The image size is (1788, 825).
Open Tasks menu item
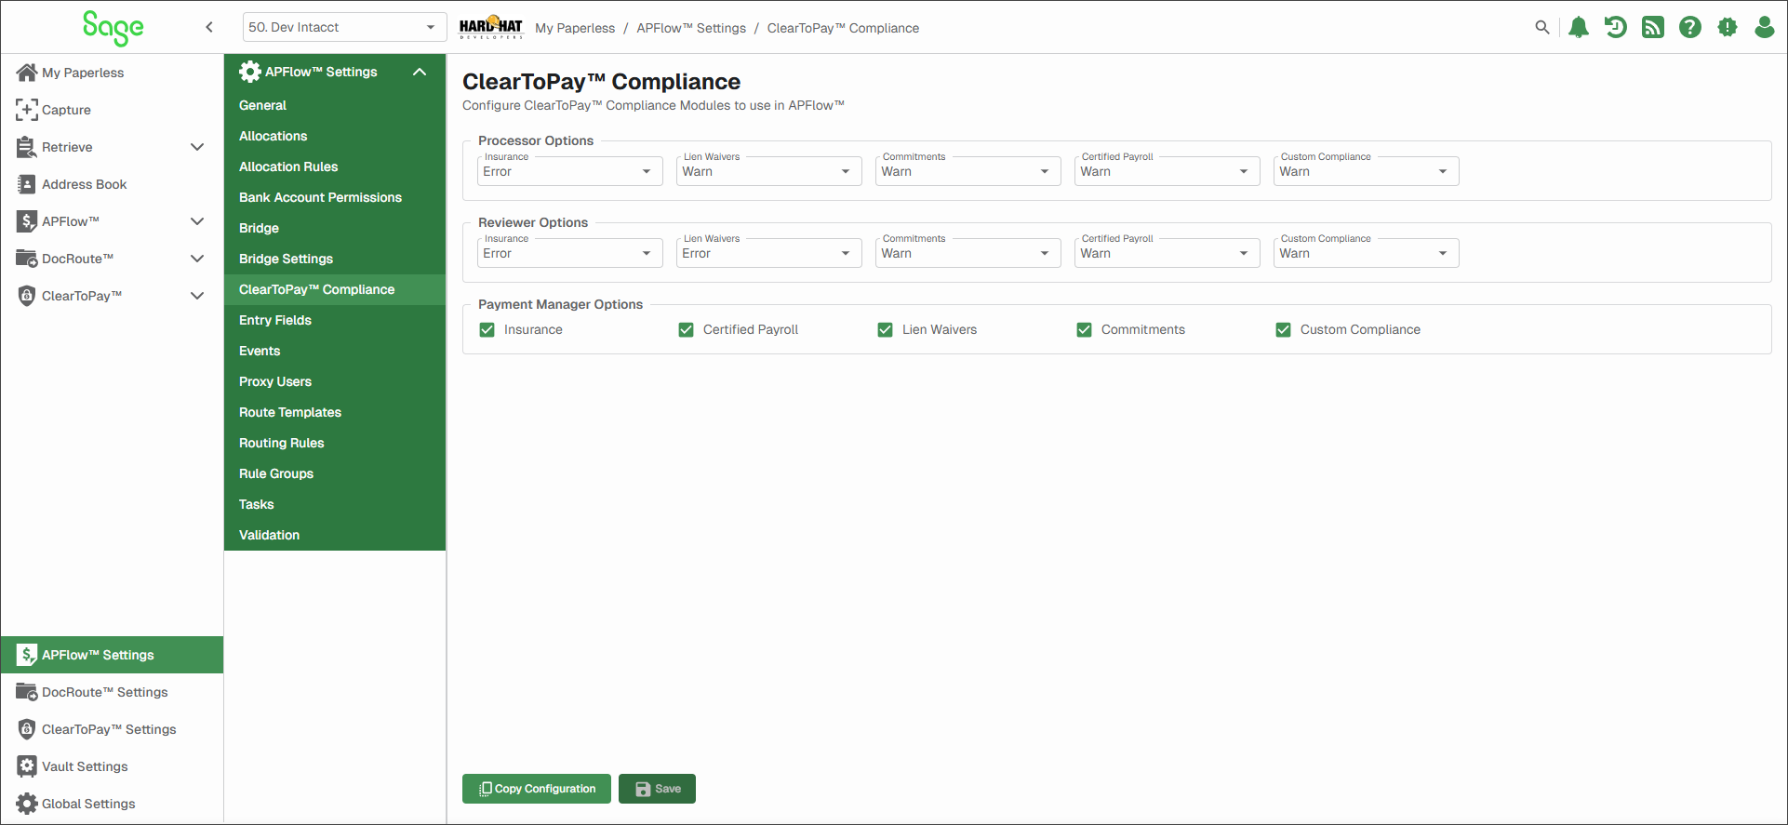tap(335, 504)
